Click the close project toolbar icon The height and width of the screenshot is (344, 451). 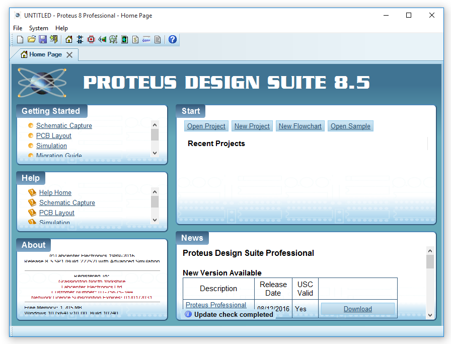pos(54,39)
